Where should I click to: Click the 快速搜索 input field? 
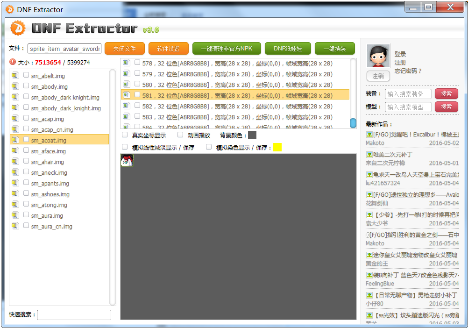pos(74,315)
